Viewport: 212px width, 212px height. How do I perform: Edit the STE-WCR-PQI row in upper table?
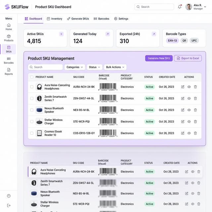click(x=183, y=122)
